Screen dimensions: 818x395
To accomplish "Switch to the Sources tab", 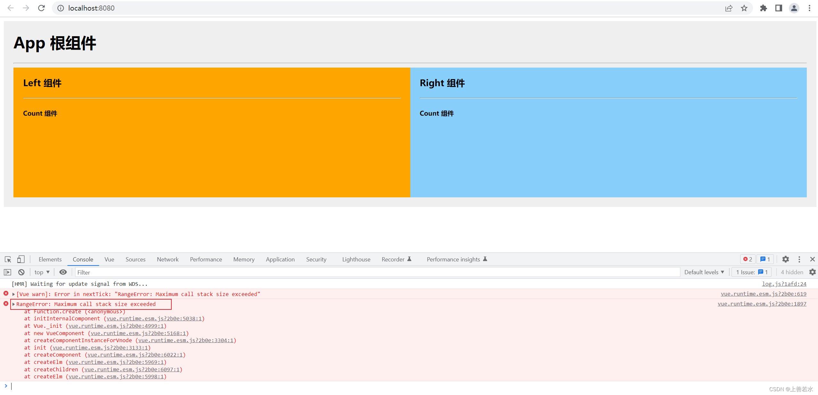I will pos(135,259).
